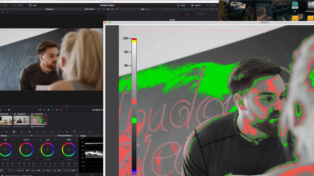Stop playback
Viewport: 314px width, 176px height.
(x=48, y=110)
